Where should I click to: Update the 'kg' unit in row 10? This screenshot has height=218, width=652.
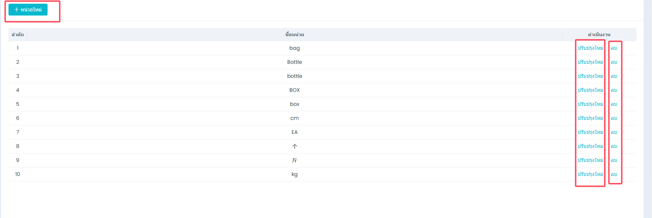(590, 174)
